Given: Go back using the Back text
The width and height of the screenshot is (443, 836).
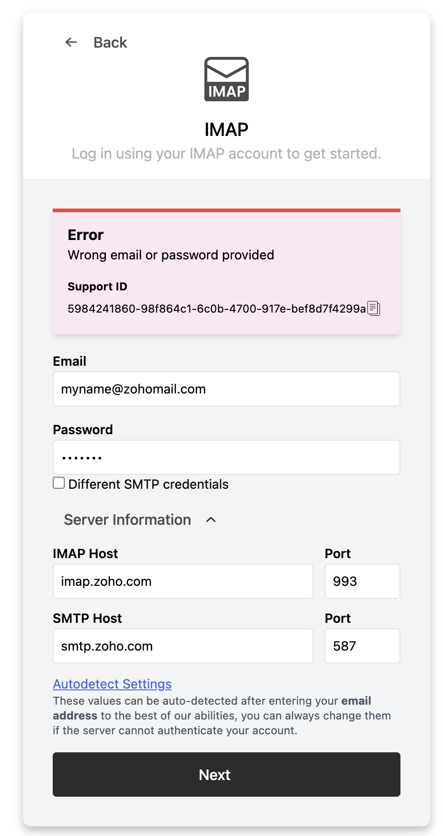Looking at the screenshot, I should pos(110,43).
